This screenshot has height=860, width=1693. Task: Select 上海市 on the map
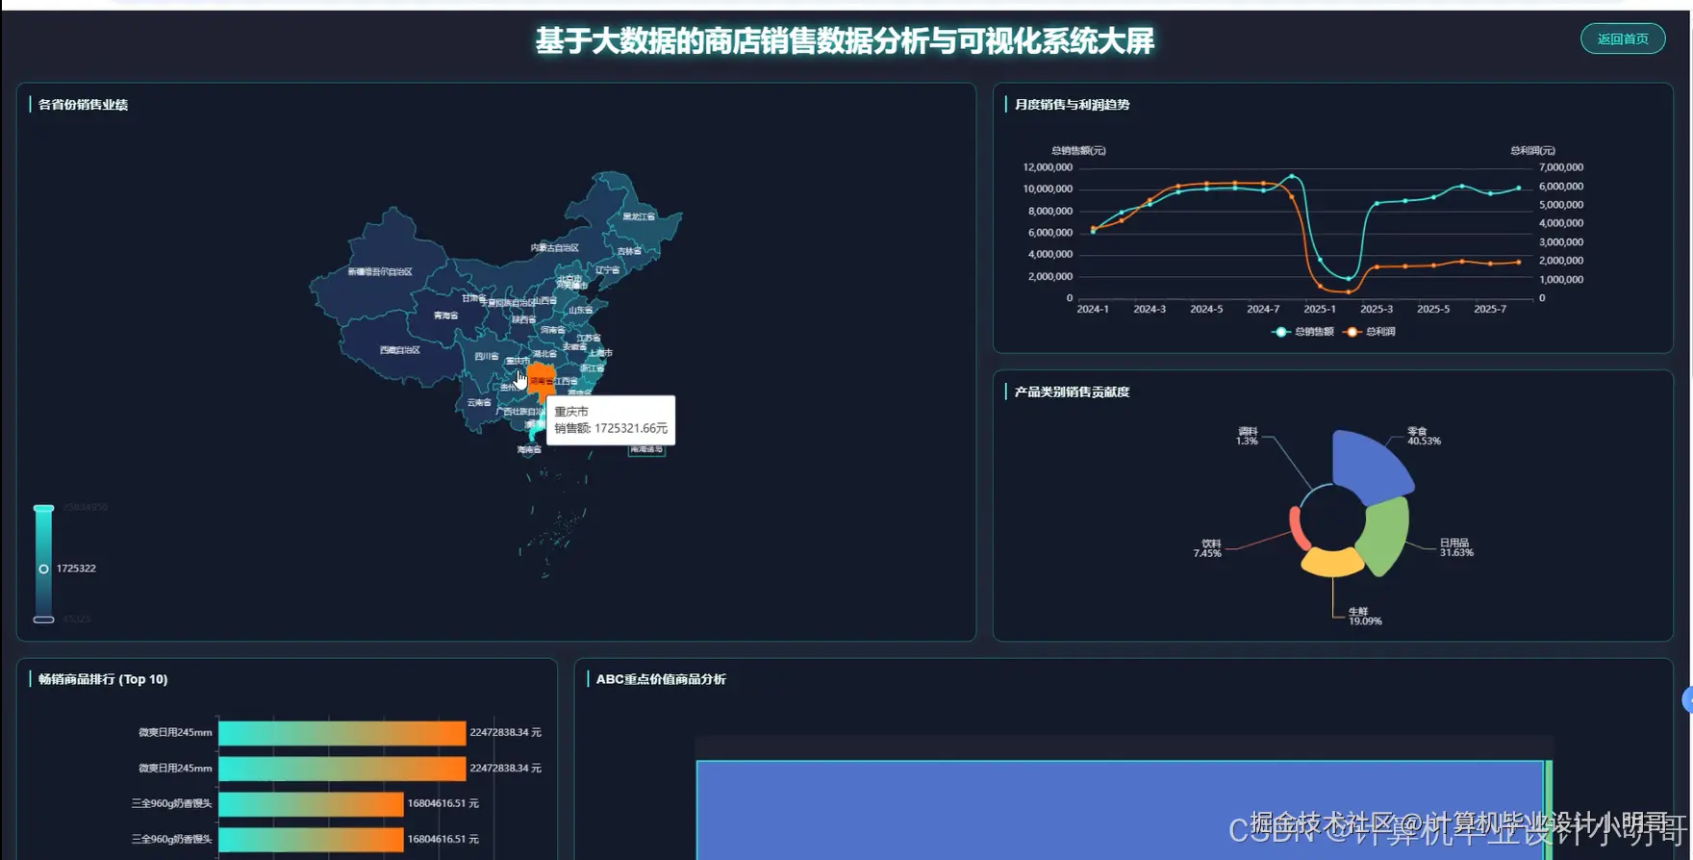tap(600, 353)
